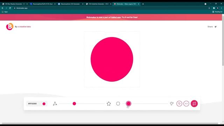
Task: Switch to CSS Box Shadow Generator tab
Action: [x=15, y=4]
